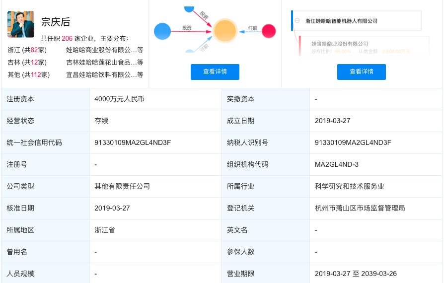This screenshot has height=283, width=444.
Task: Open 吉林娃哈哈莲花山食品 company link
Action: 101,62
